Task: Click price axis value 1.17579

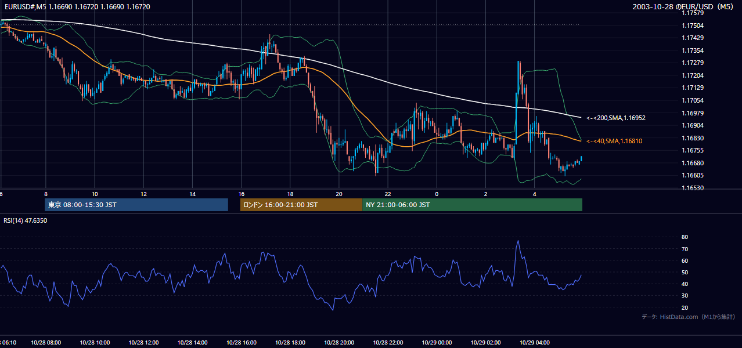Action: point(693,13)
